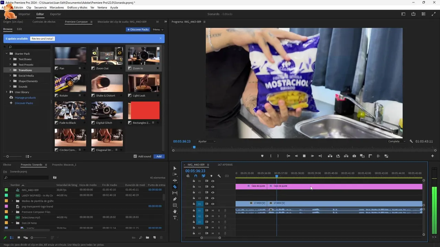Toggle lock on track V5
Image resolution: width=440 pixels, height=247 pixels.
click(x=194, y=181)
